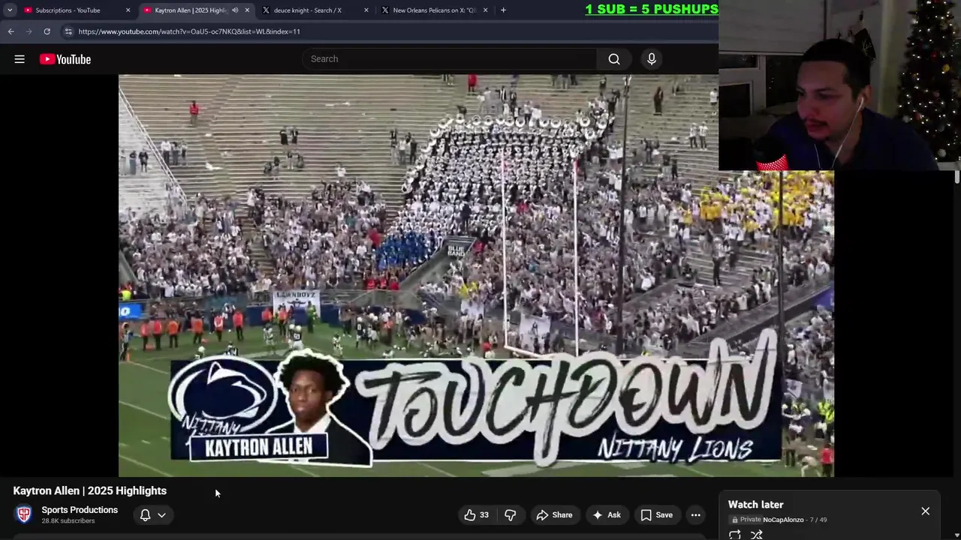Screen dimensions: 961x540
Task: Toggle loop playlist in Watch later panel
Action: pos(735,535)
